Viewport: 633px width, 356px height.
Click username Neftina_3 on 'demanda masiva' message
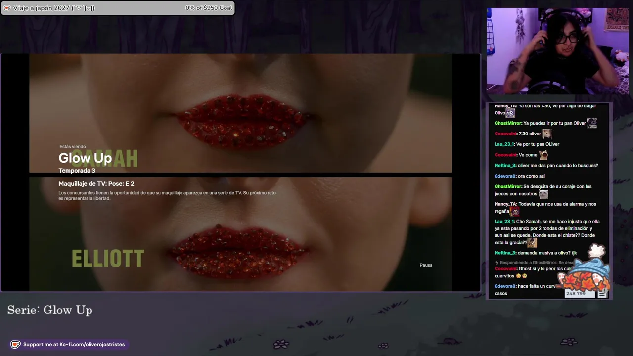[x=505, y=253]
